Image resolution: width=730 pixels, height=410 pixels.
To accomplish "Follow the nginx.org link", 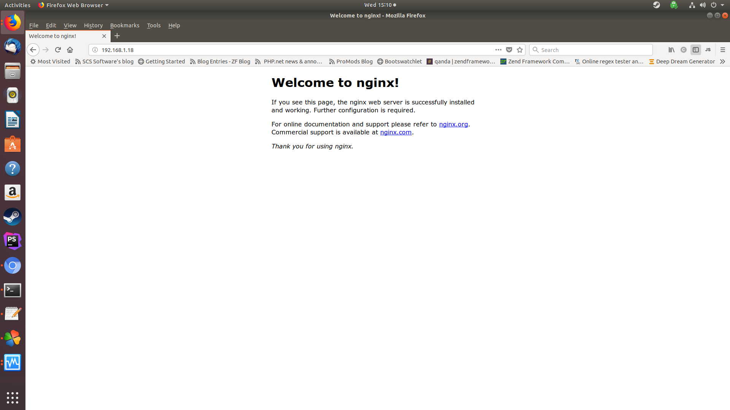I will [x=453, y=124].
